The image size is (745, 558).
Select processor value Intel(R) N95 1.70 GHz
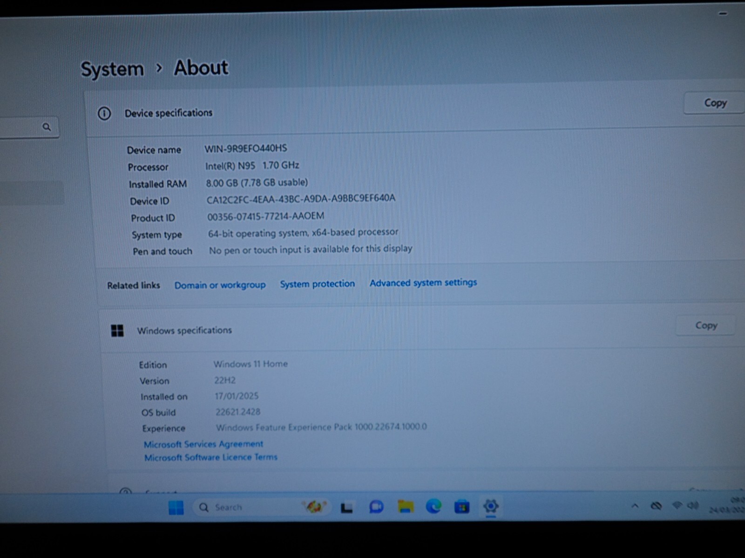click(x=252, y=166)
